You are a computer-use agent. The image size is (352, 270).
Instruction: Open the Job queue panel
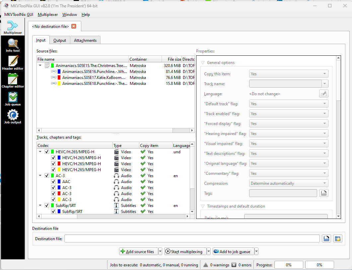pyautogui.click(x=13, y=99)
